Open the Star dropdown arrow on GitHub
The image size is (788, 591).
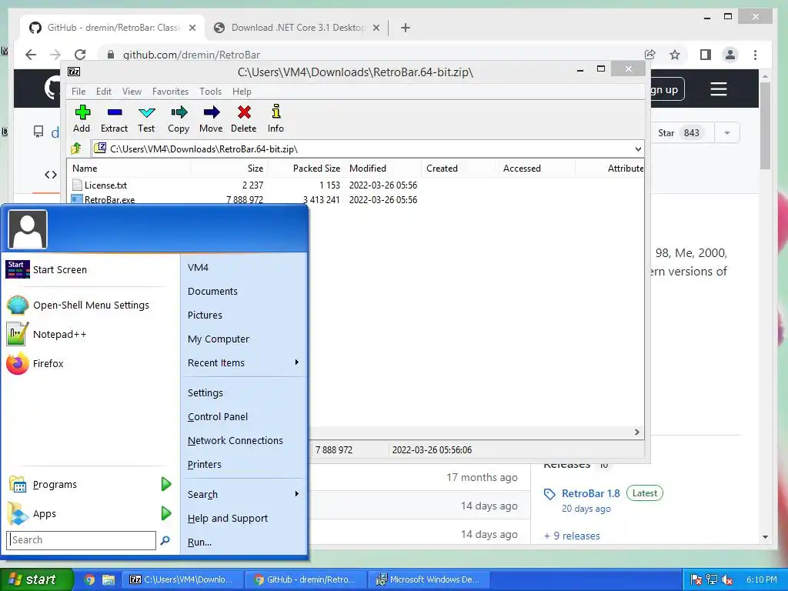[726, 133]
